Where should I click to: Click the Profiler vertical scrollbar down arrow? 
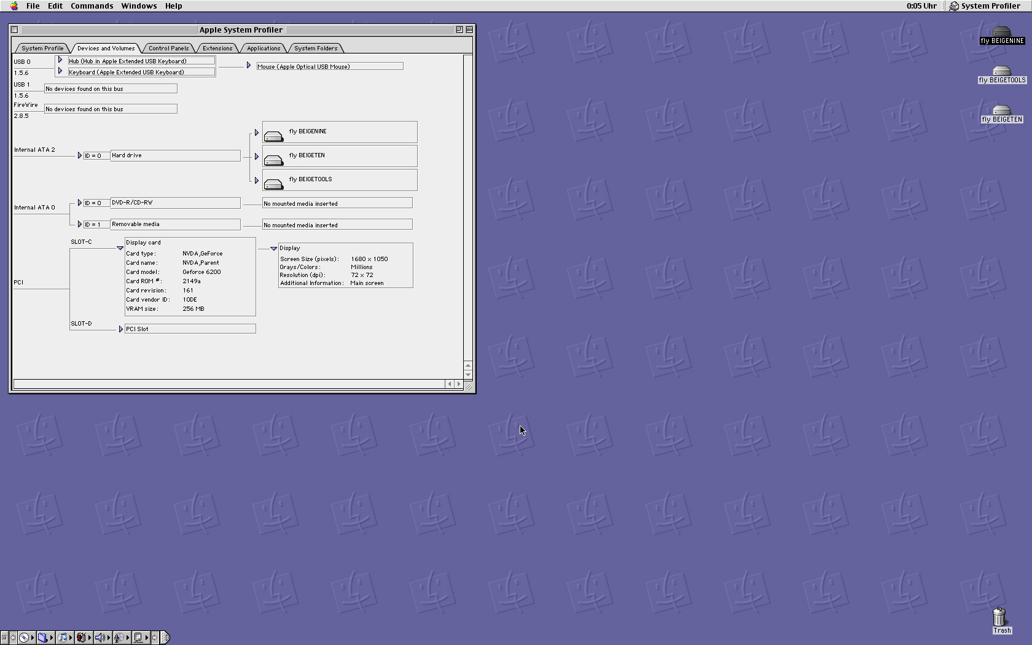[x=468, y=375]
